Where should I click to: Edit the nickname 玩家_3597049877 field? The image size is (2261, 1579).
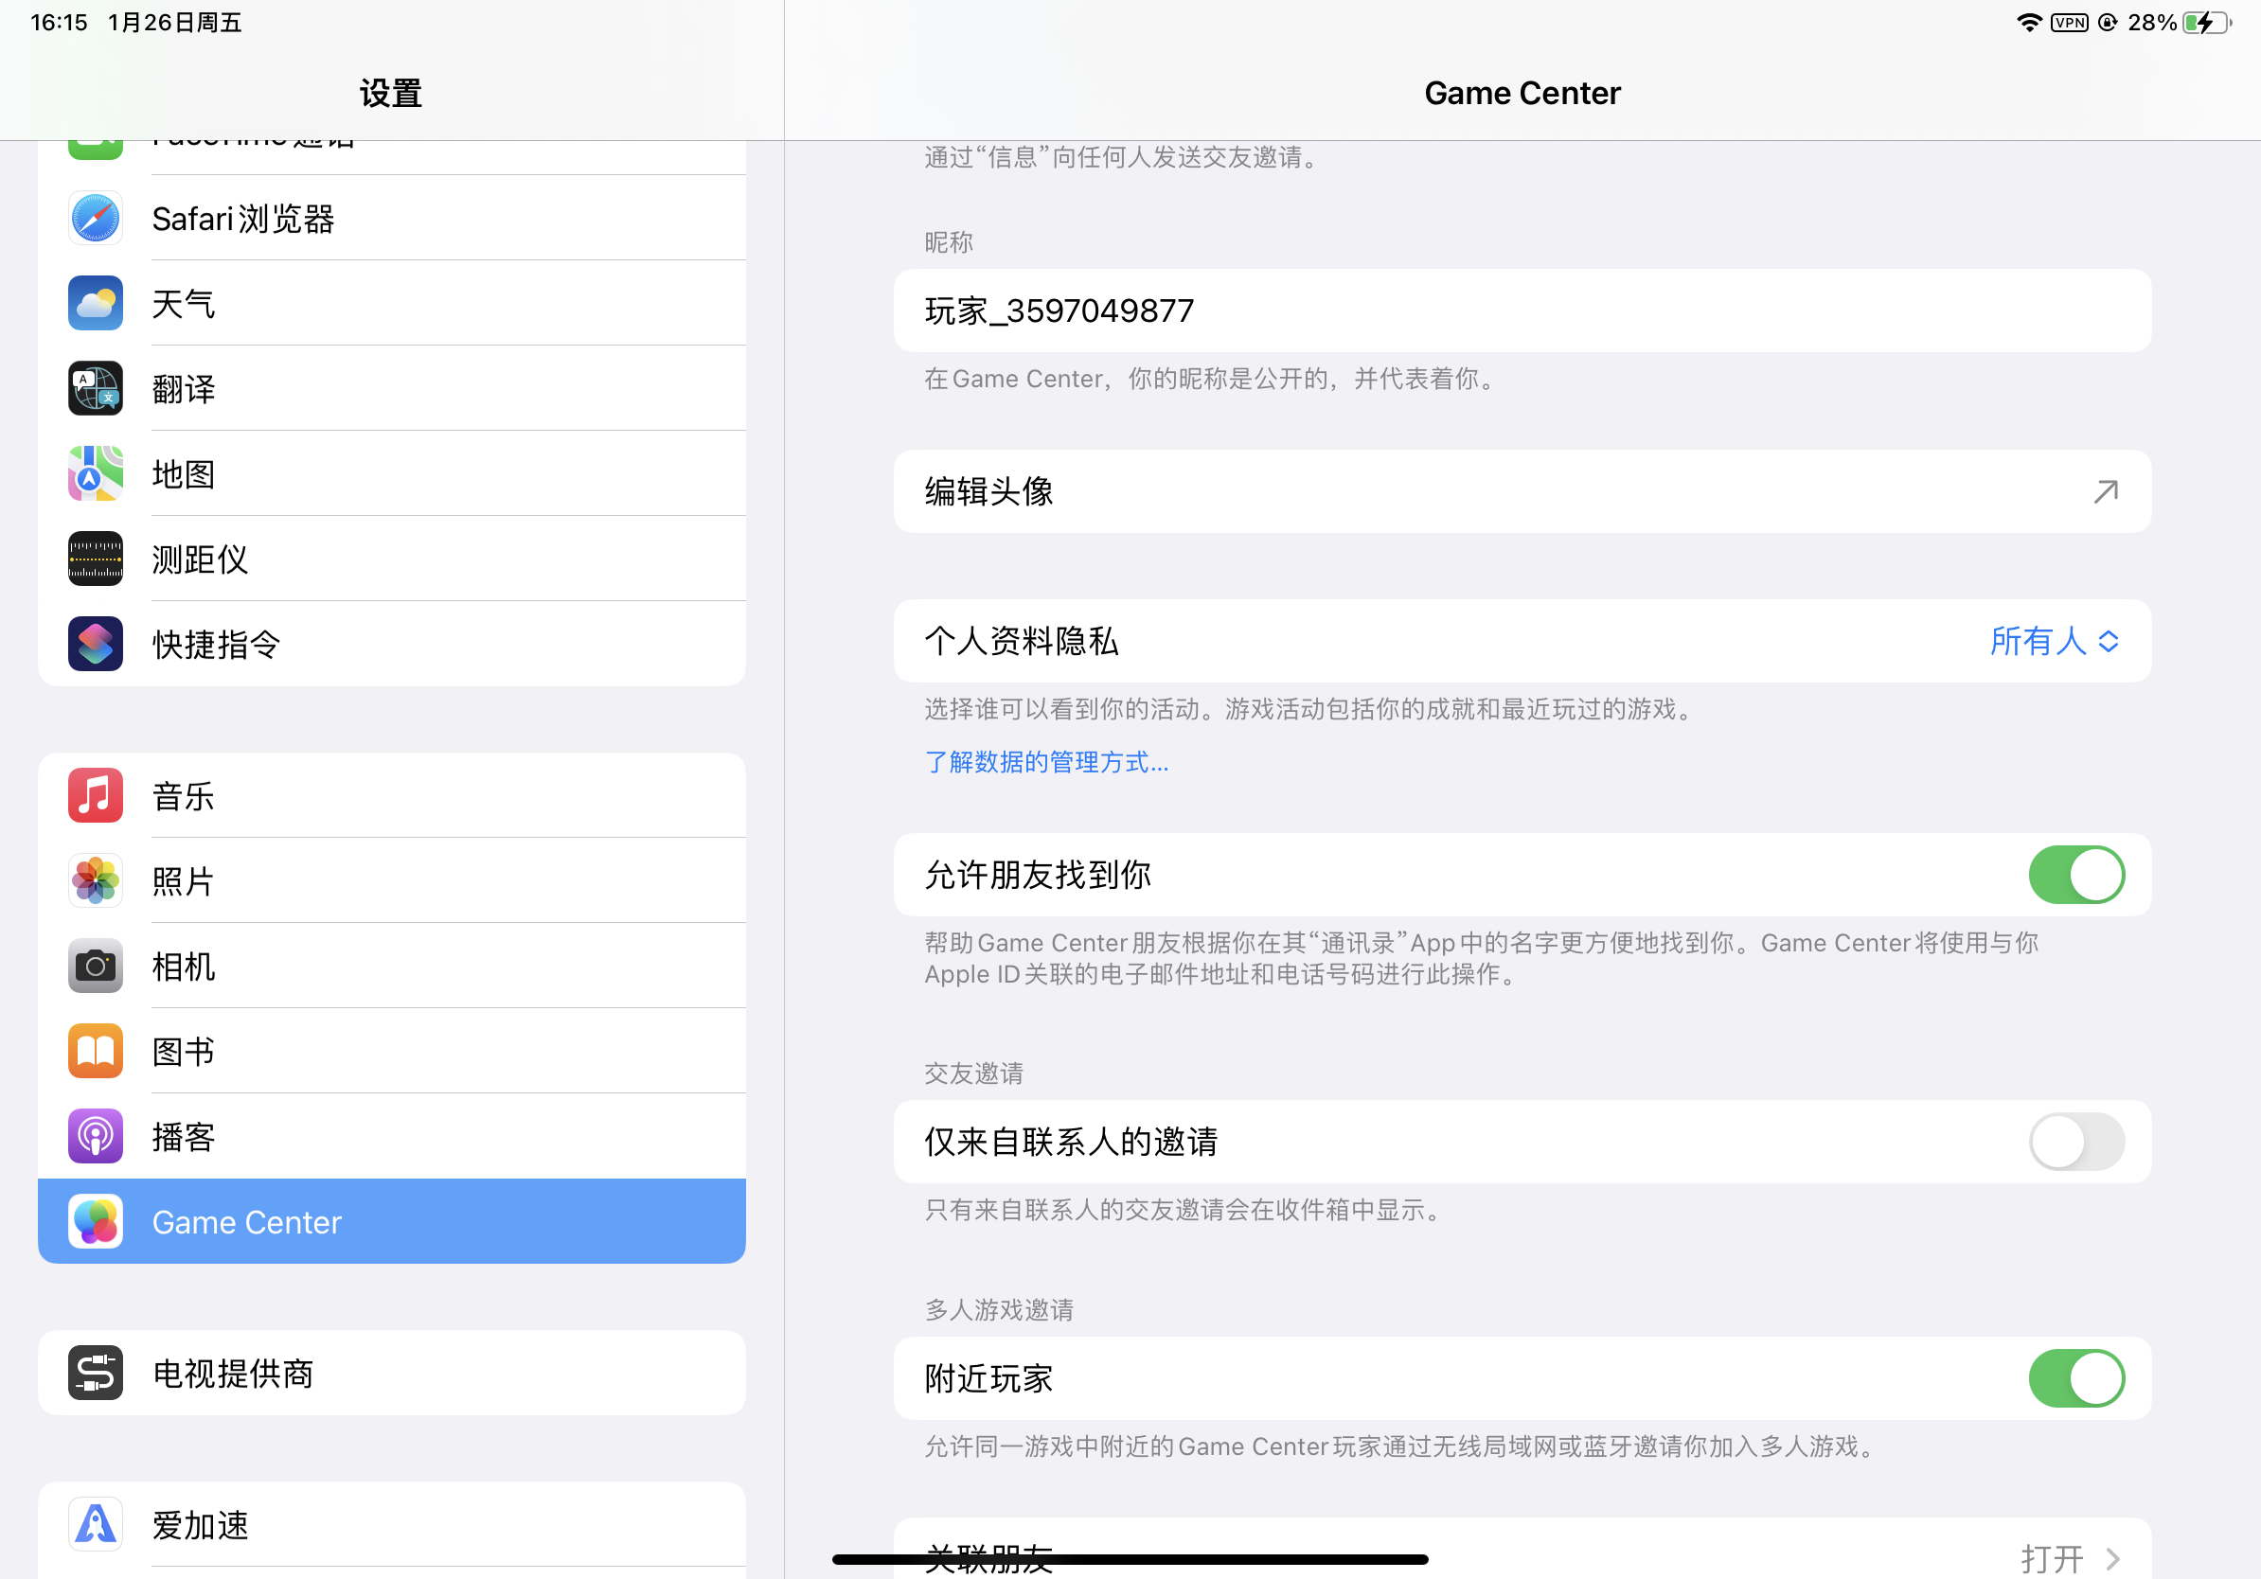[x=1522, y=311]
